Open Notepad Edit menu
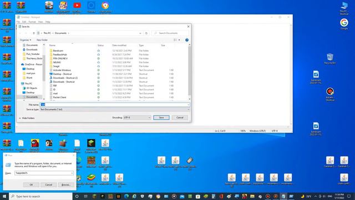This screenshot has height=200, width=355. 24,22
